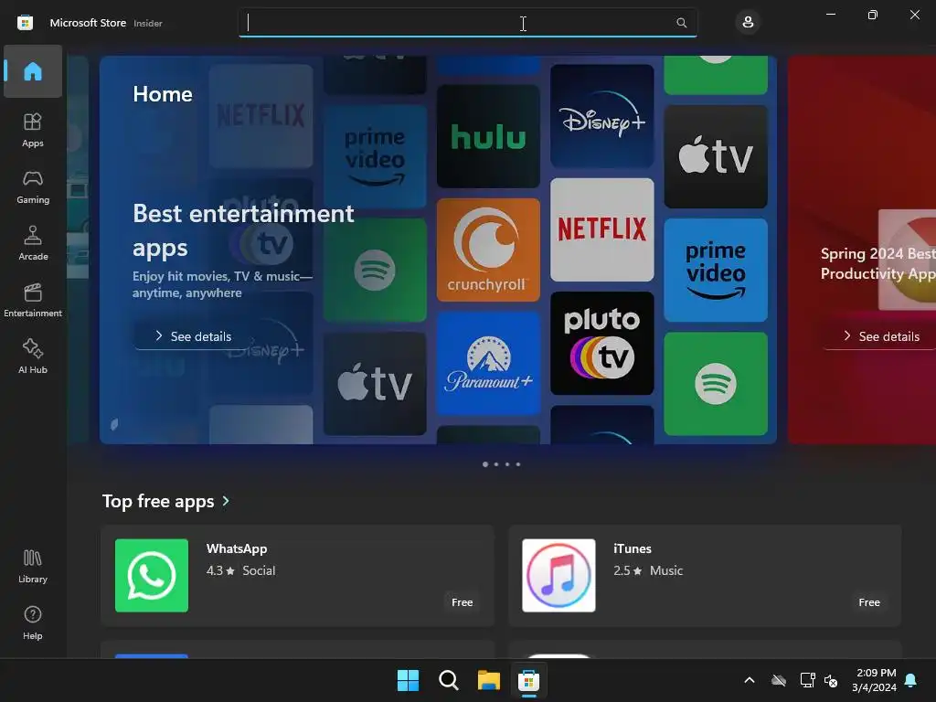Screen dimensions: 936x702
Task: Click the muted volume tray icon
Action: (831, 680)
